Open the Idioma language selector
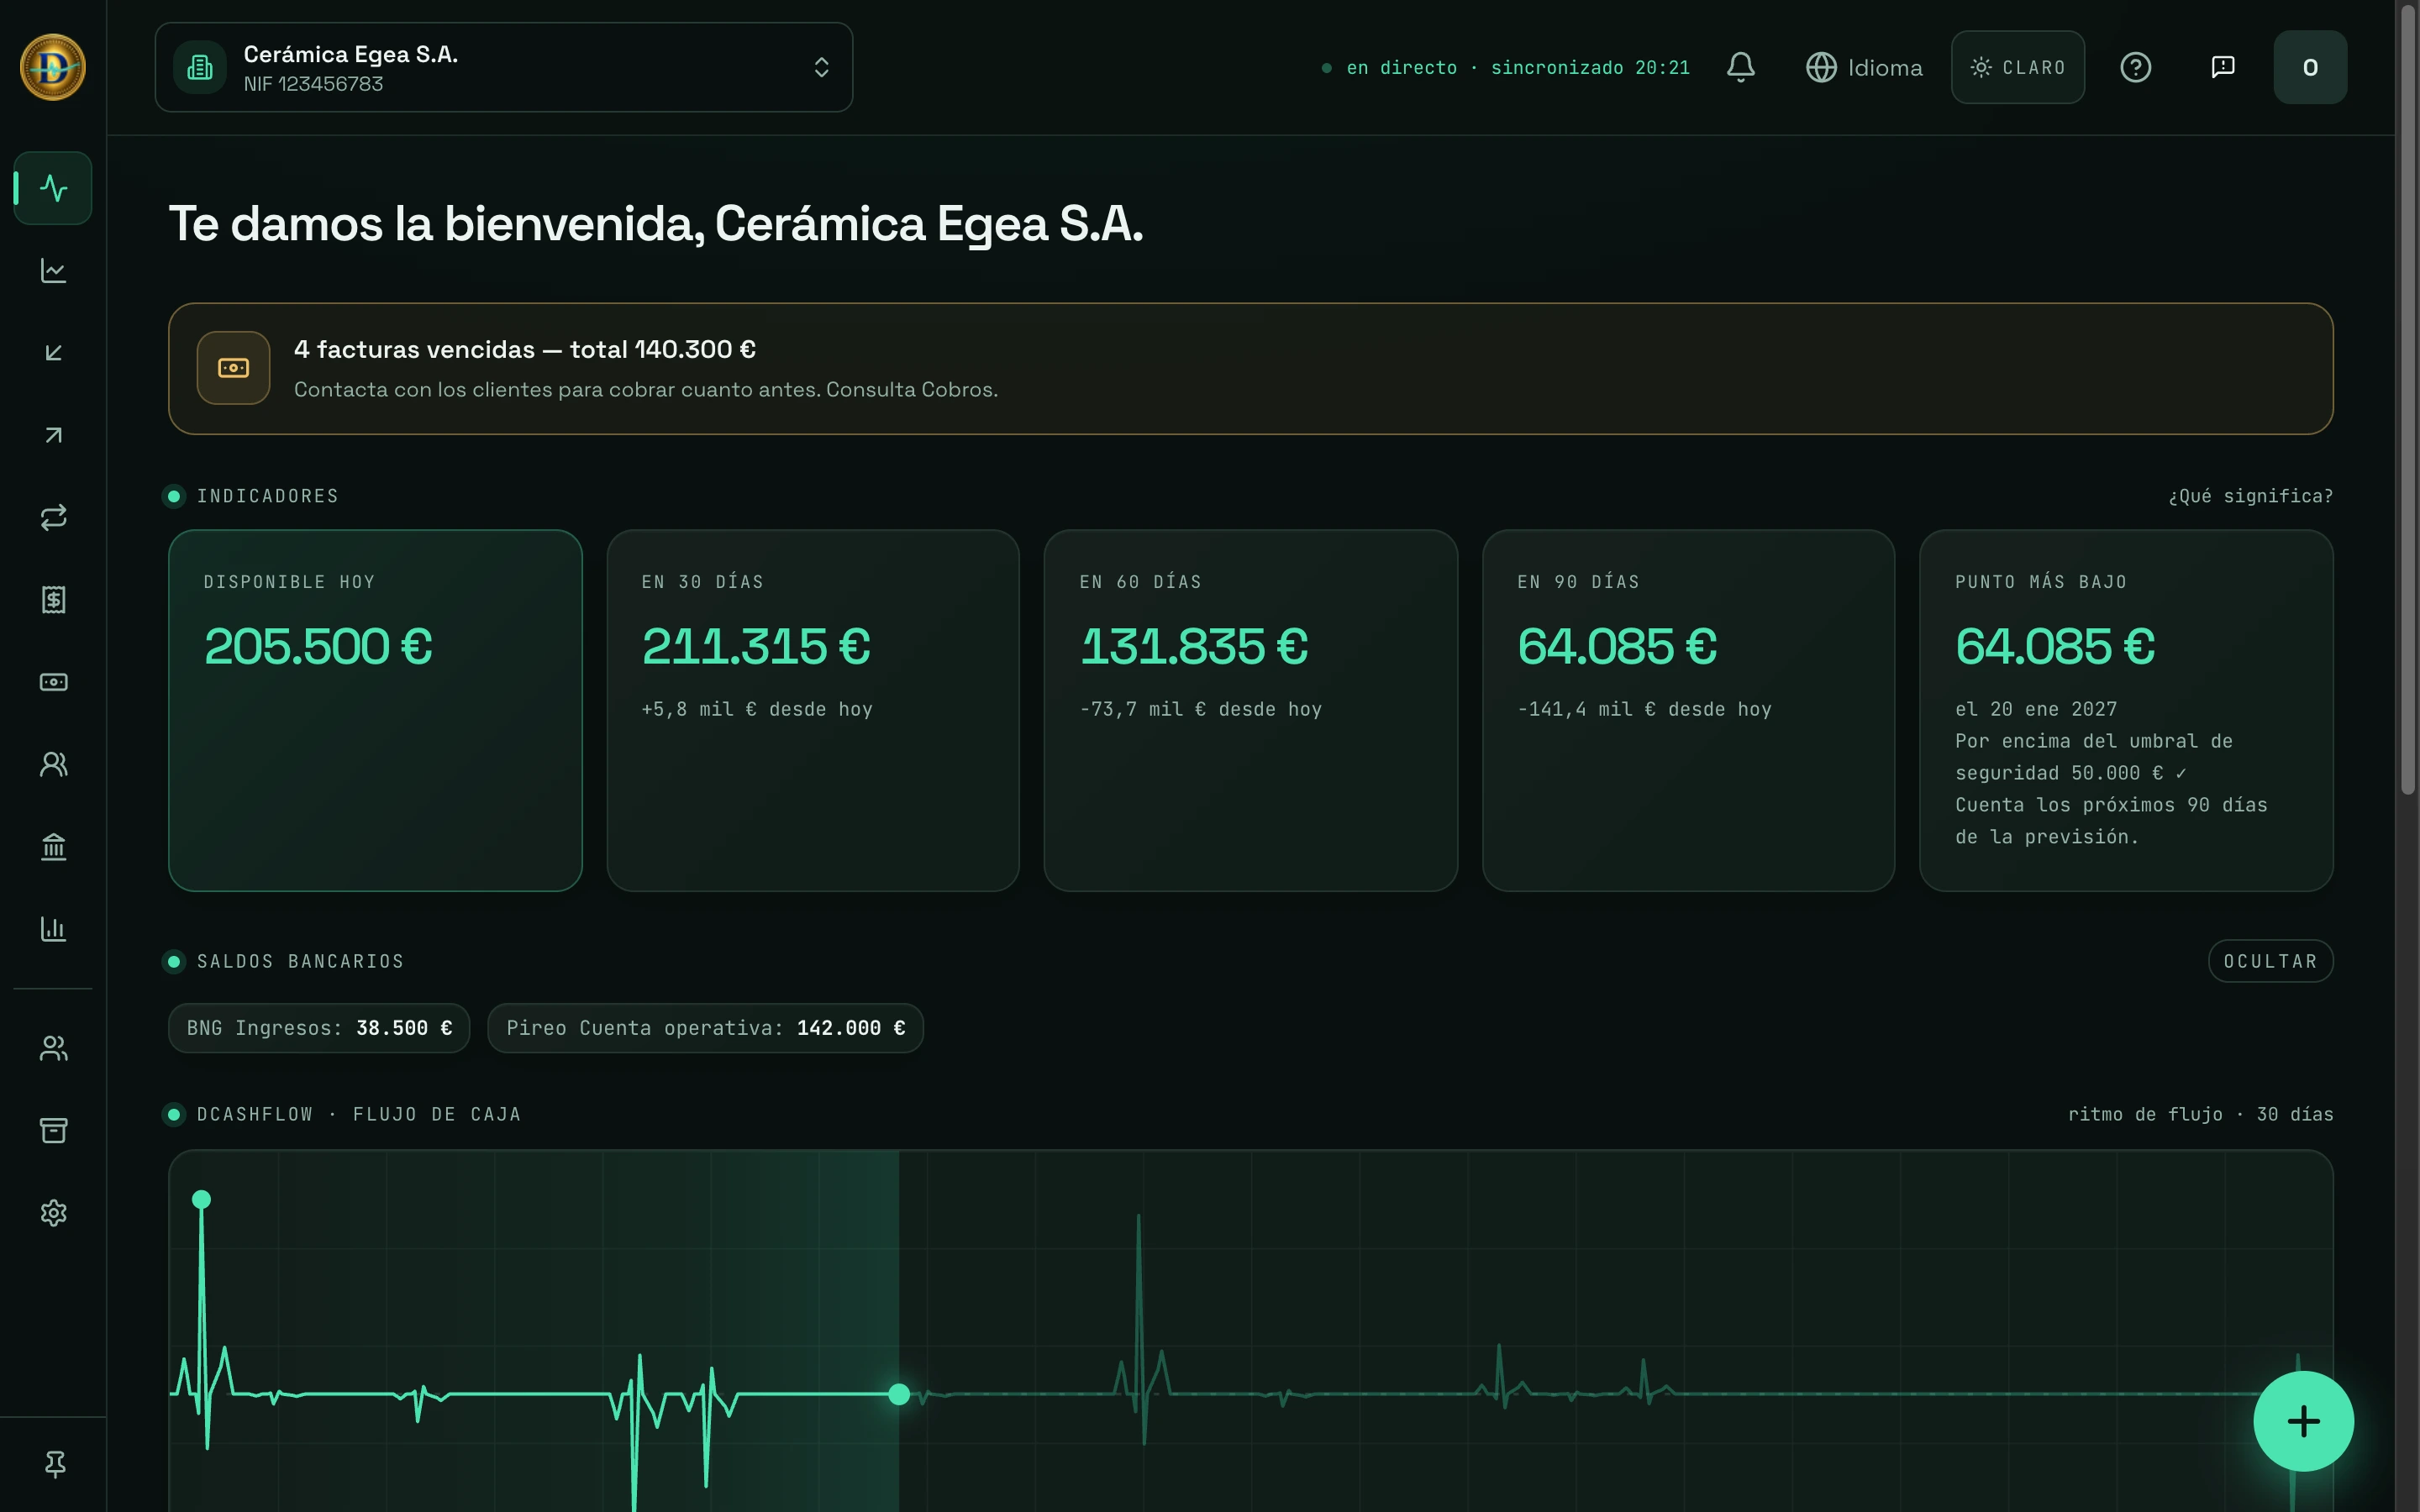 (1864, 67)
